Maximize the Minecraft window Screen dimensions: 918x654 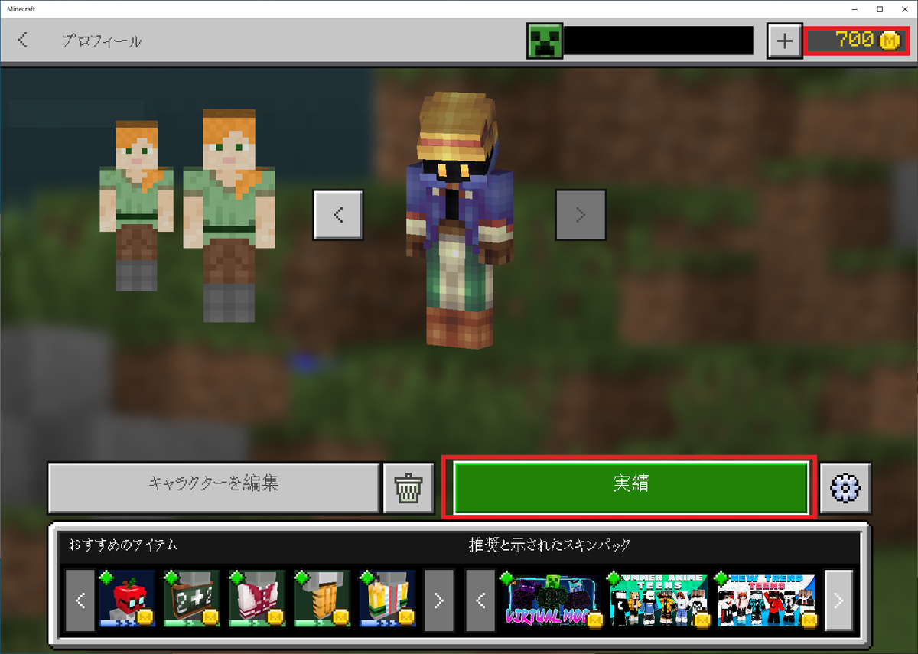point(880,8)
